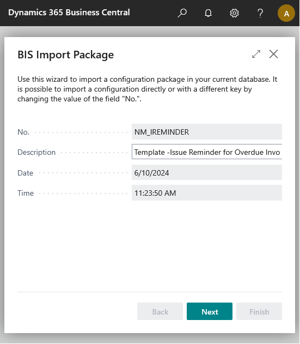Open the settings gear menu
Screen dimensions: 300x344
[x=234, y=13]
